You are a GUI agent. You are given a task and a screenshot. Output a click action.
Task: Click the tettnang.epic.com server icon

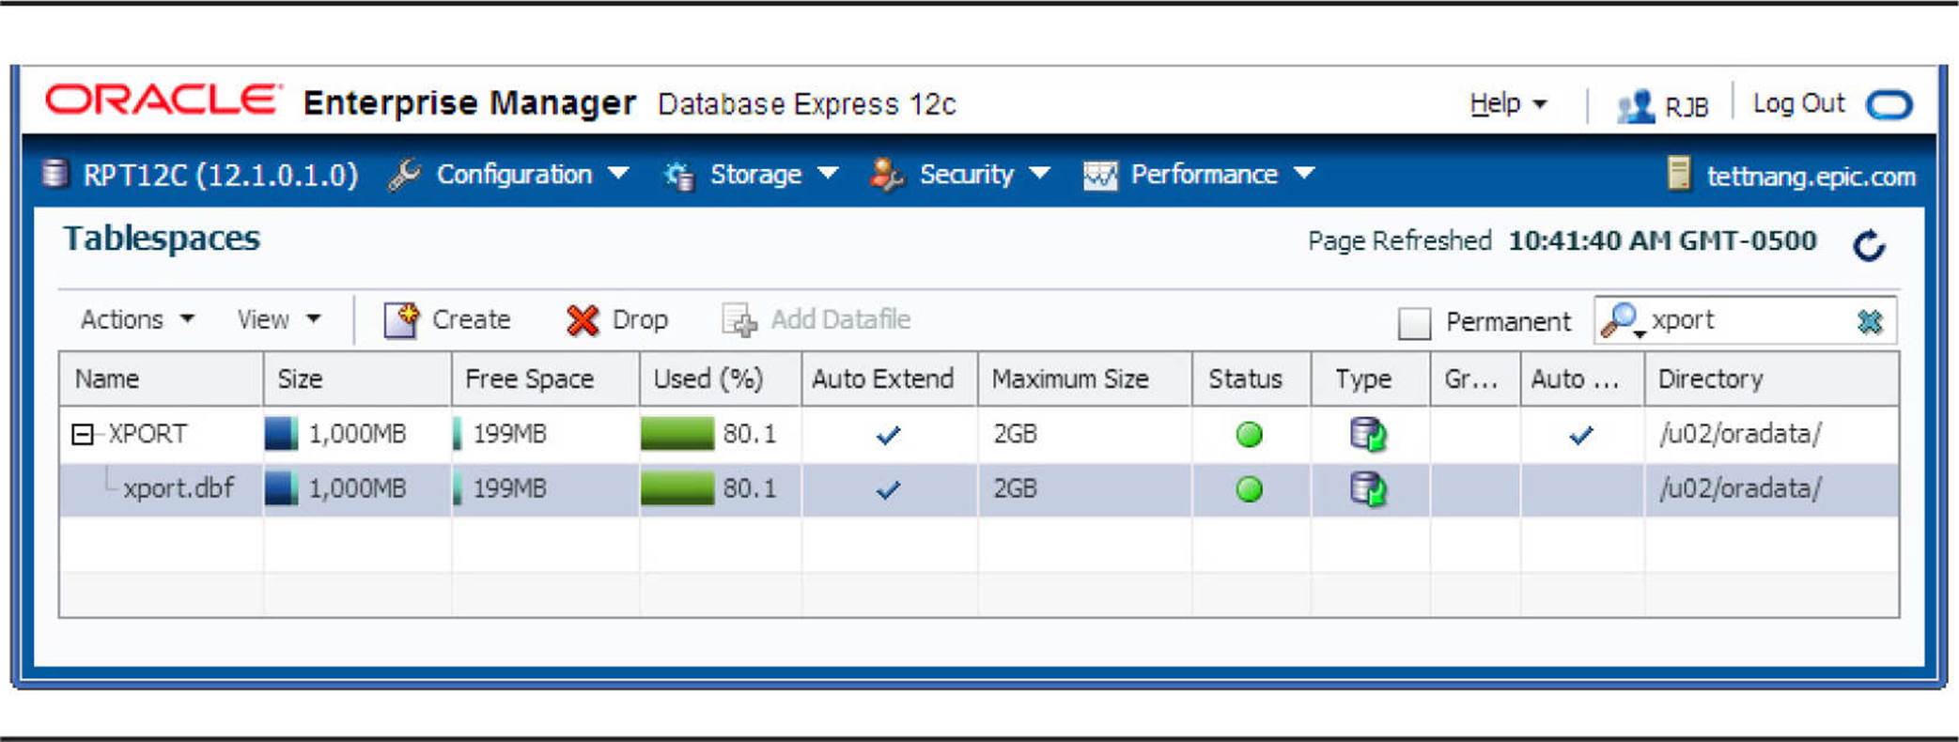point(1679,174)
